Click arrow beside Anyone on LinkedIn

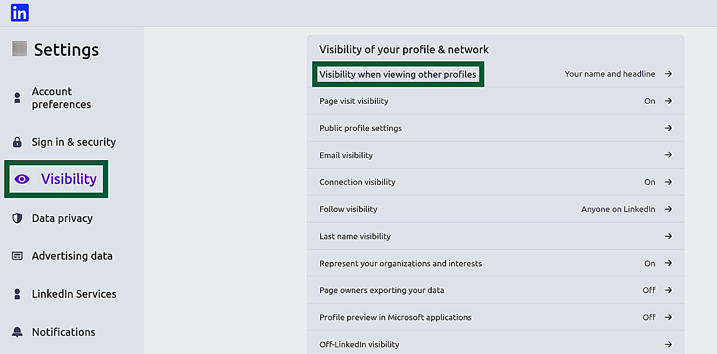coord(668,209)
